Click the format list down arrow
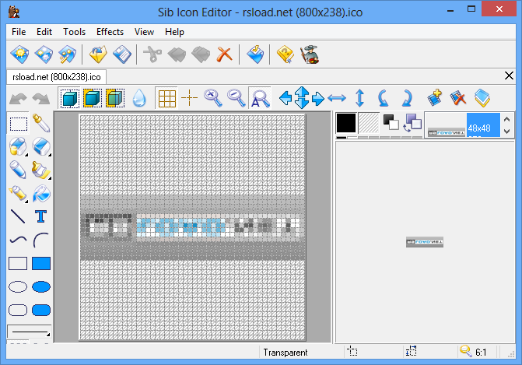This screenshot has width=522, height=365. tap(506, 132)
